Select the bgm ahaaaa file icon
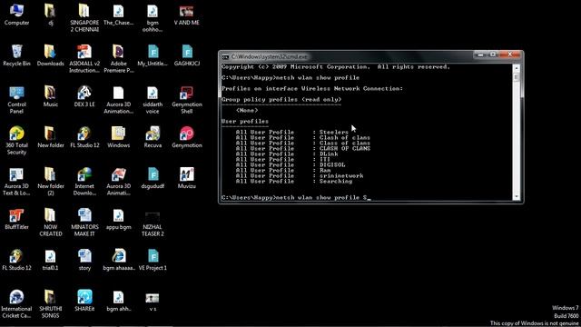 click(x=119, y=260)
